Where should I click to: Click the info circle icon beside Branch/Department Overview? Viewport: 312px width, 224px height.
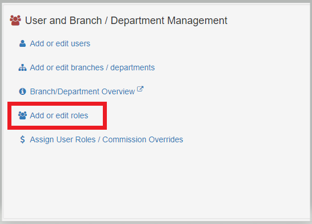coord(22,91)
